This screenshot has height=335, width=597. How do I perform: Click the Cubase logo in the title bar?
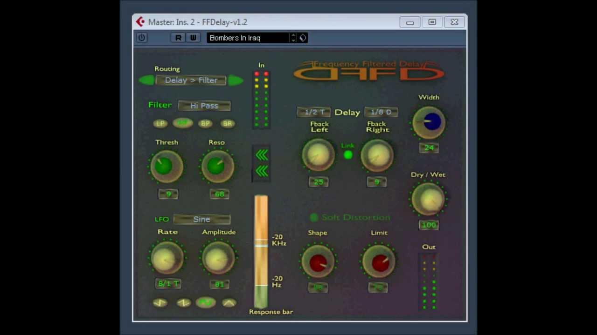click(x=140, y=22)
